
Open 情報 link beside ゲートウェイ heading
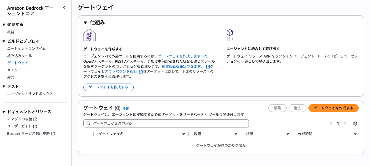pyautogui.click(x=126, y=108)
